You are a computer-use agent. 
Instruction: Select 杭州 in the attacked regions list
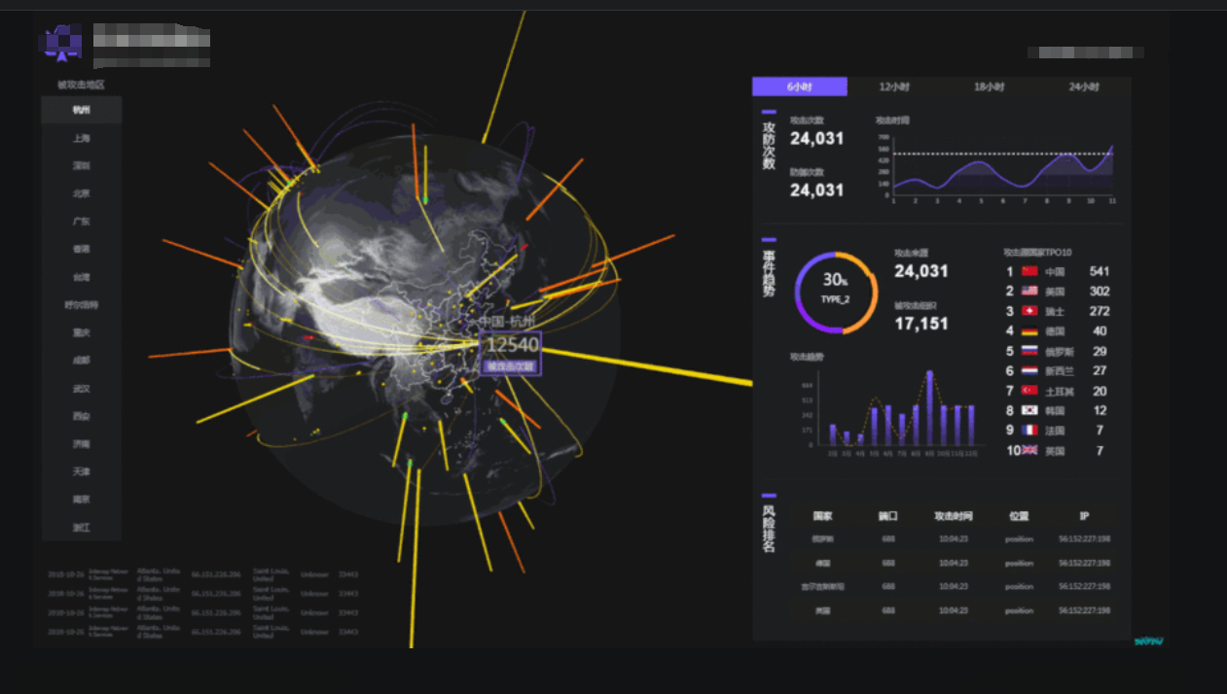point(81,111)
